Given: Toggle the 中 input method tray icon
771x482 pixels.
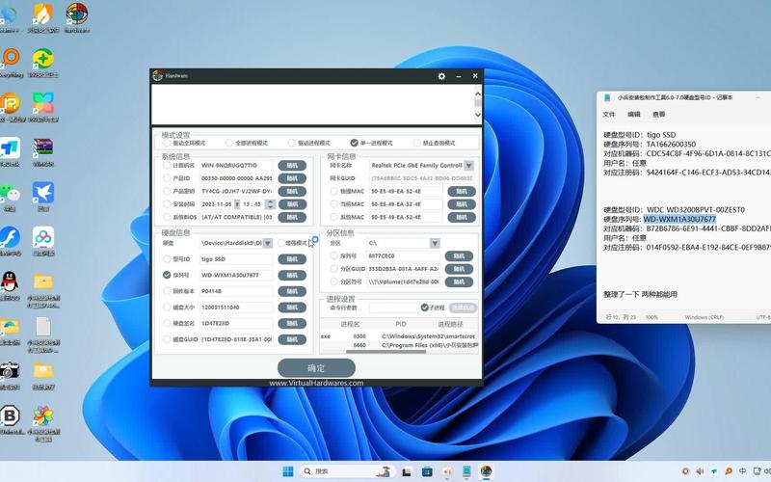Looking at the screenshot, I should [742, 471].
